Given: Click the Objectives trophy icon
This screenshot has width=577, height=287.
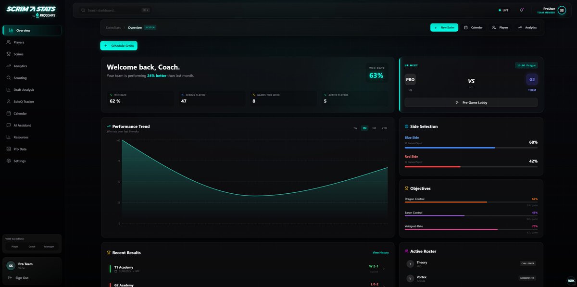Looking at the screenshot, I should (x=407, y=188).
